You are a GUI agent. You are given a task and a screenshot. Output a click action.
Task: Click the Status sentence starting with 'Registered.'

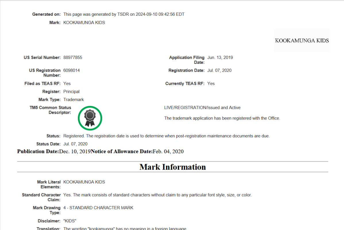click(166, 136)
